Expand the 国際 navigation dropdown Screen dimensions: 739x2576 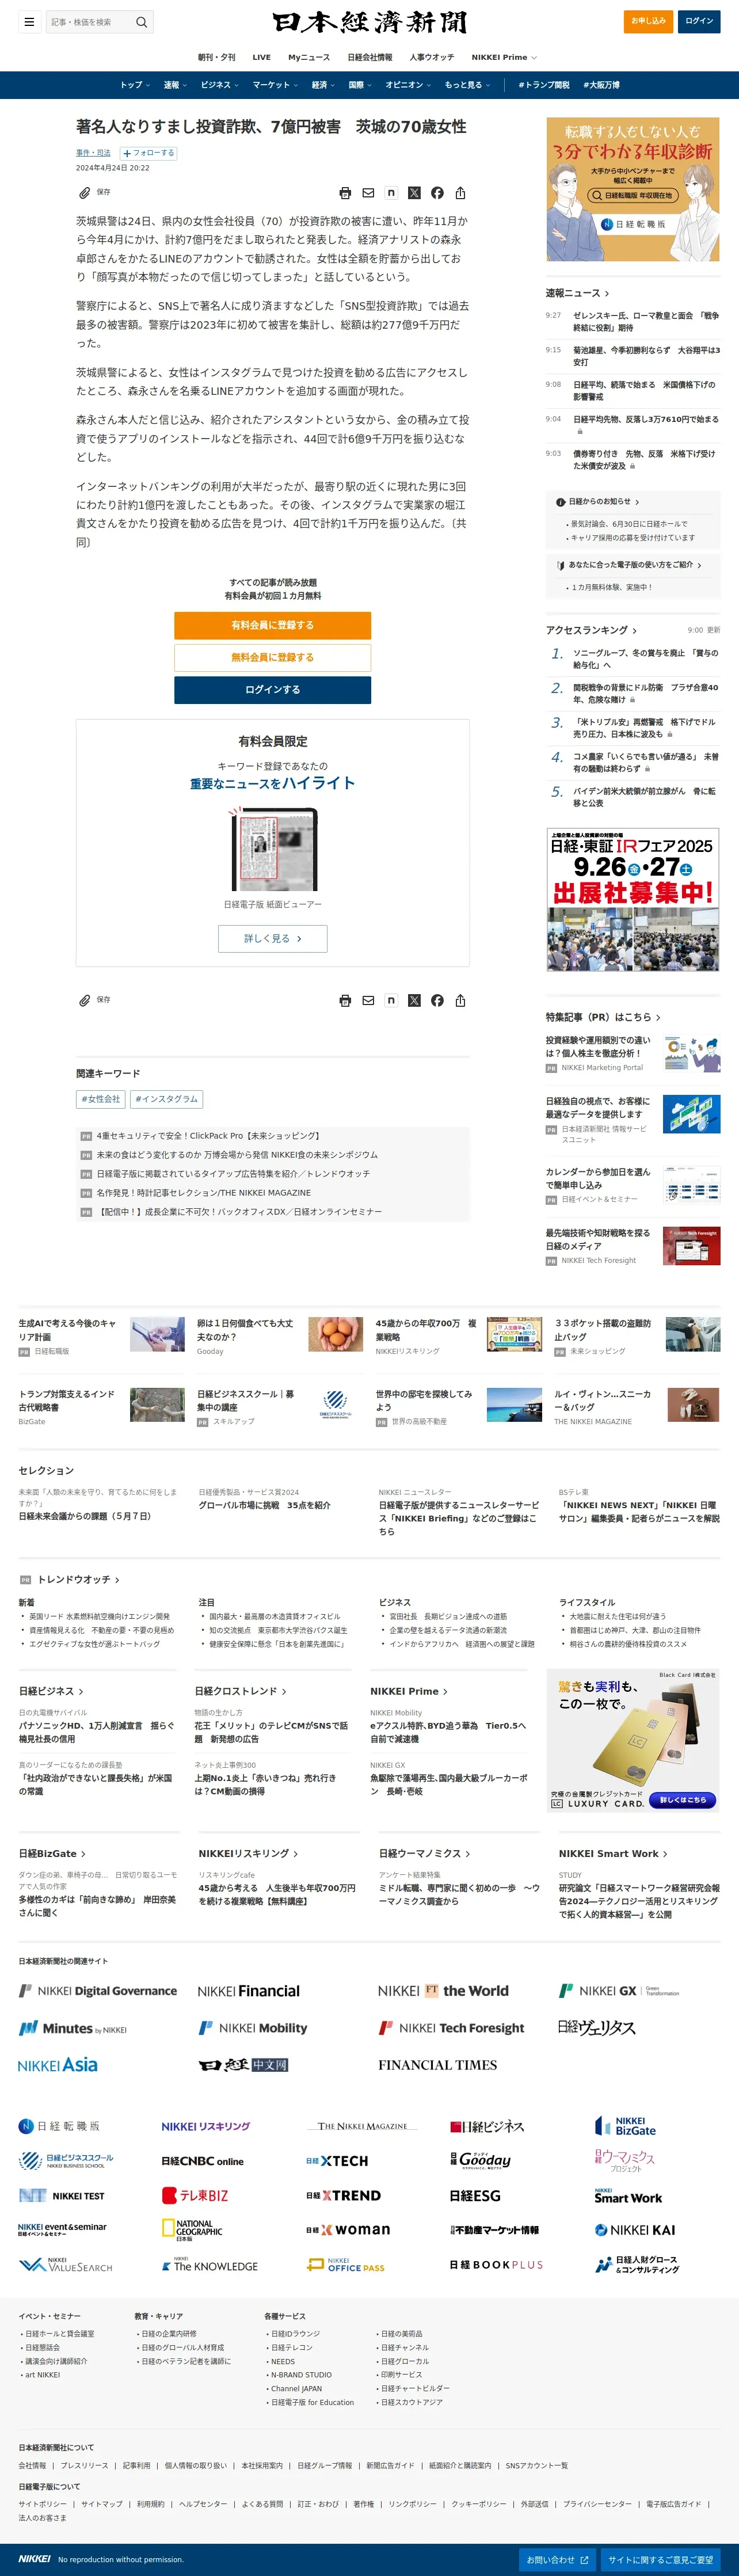(360, 85)
